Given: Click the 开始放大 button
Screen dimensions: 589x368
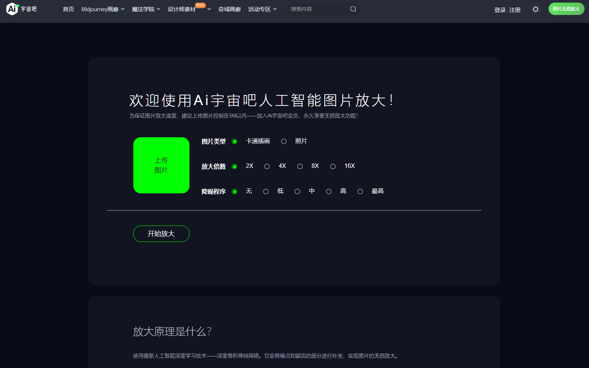Looking at the screenshot, I should pyautogui.click(x=161, y=234).
